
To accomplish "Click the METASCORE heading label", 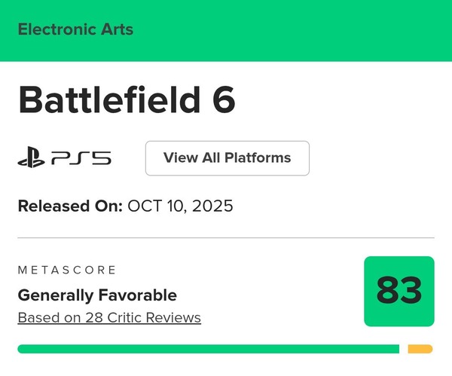I will tap(67, 270).
